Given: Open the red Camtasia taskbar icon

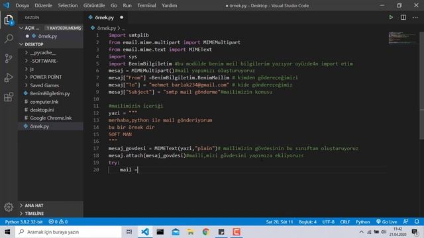Looking at the screenshot, I should [x=237, y=232].
